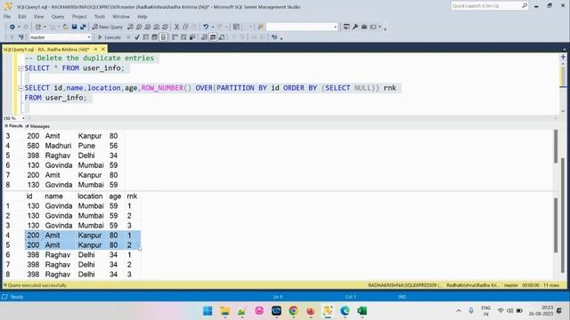570x320 pixels.
Task: Switch output to Results to Text
Action: [204, 37]
